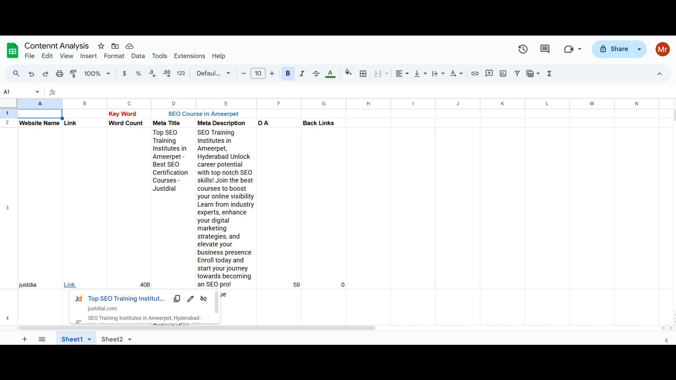Remove link icon in popup
676x380 pixels.
click(204, 299)
